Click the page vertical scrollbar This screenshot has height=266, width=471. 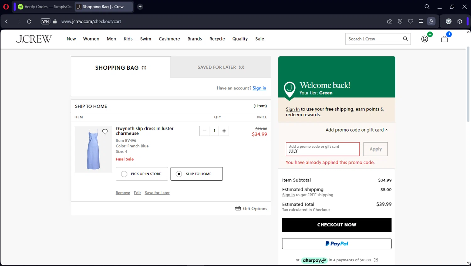click(468, 85)
